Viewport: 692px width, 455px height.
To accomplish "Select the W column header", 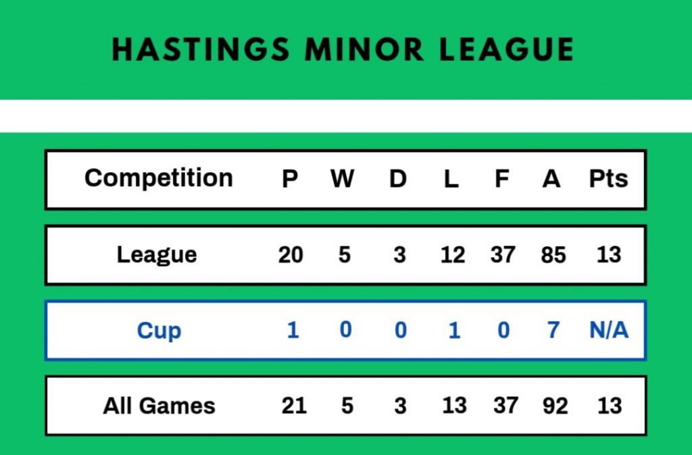I will click(343, 179).
